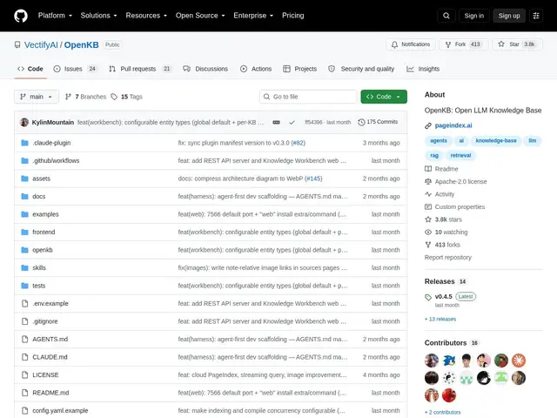Click the pulse icon beside Activity
Screen dimensions: 557x418
(x=428, y=194)
